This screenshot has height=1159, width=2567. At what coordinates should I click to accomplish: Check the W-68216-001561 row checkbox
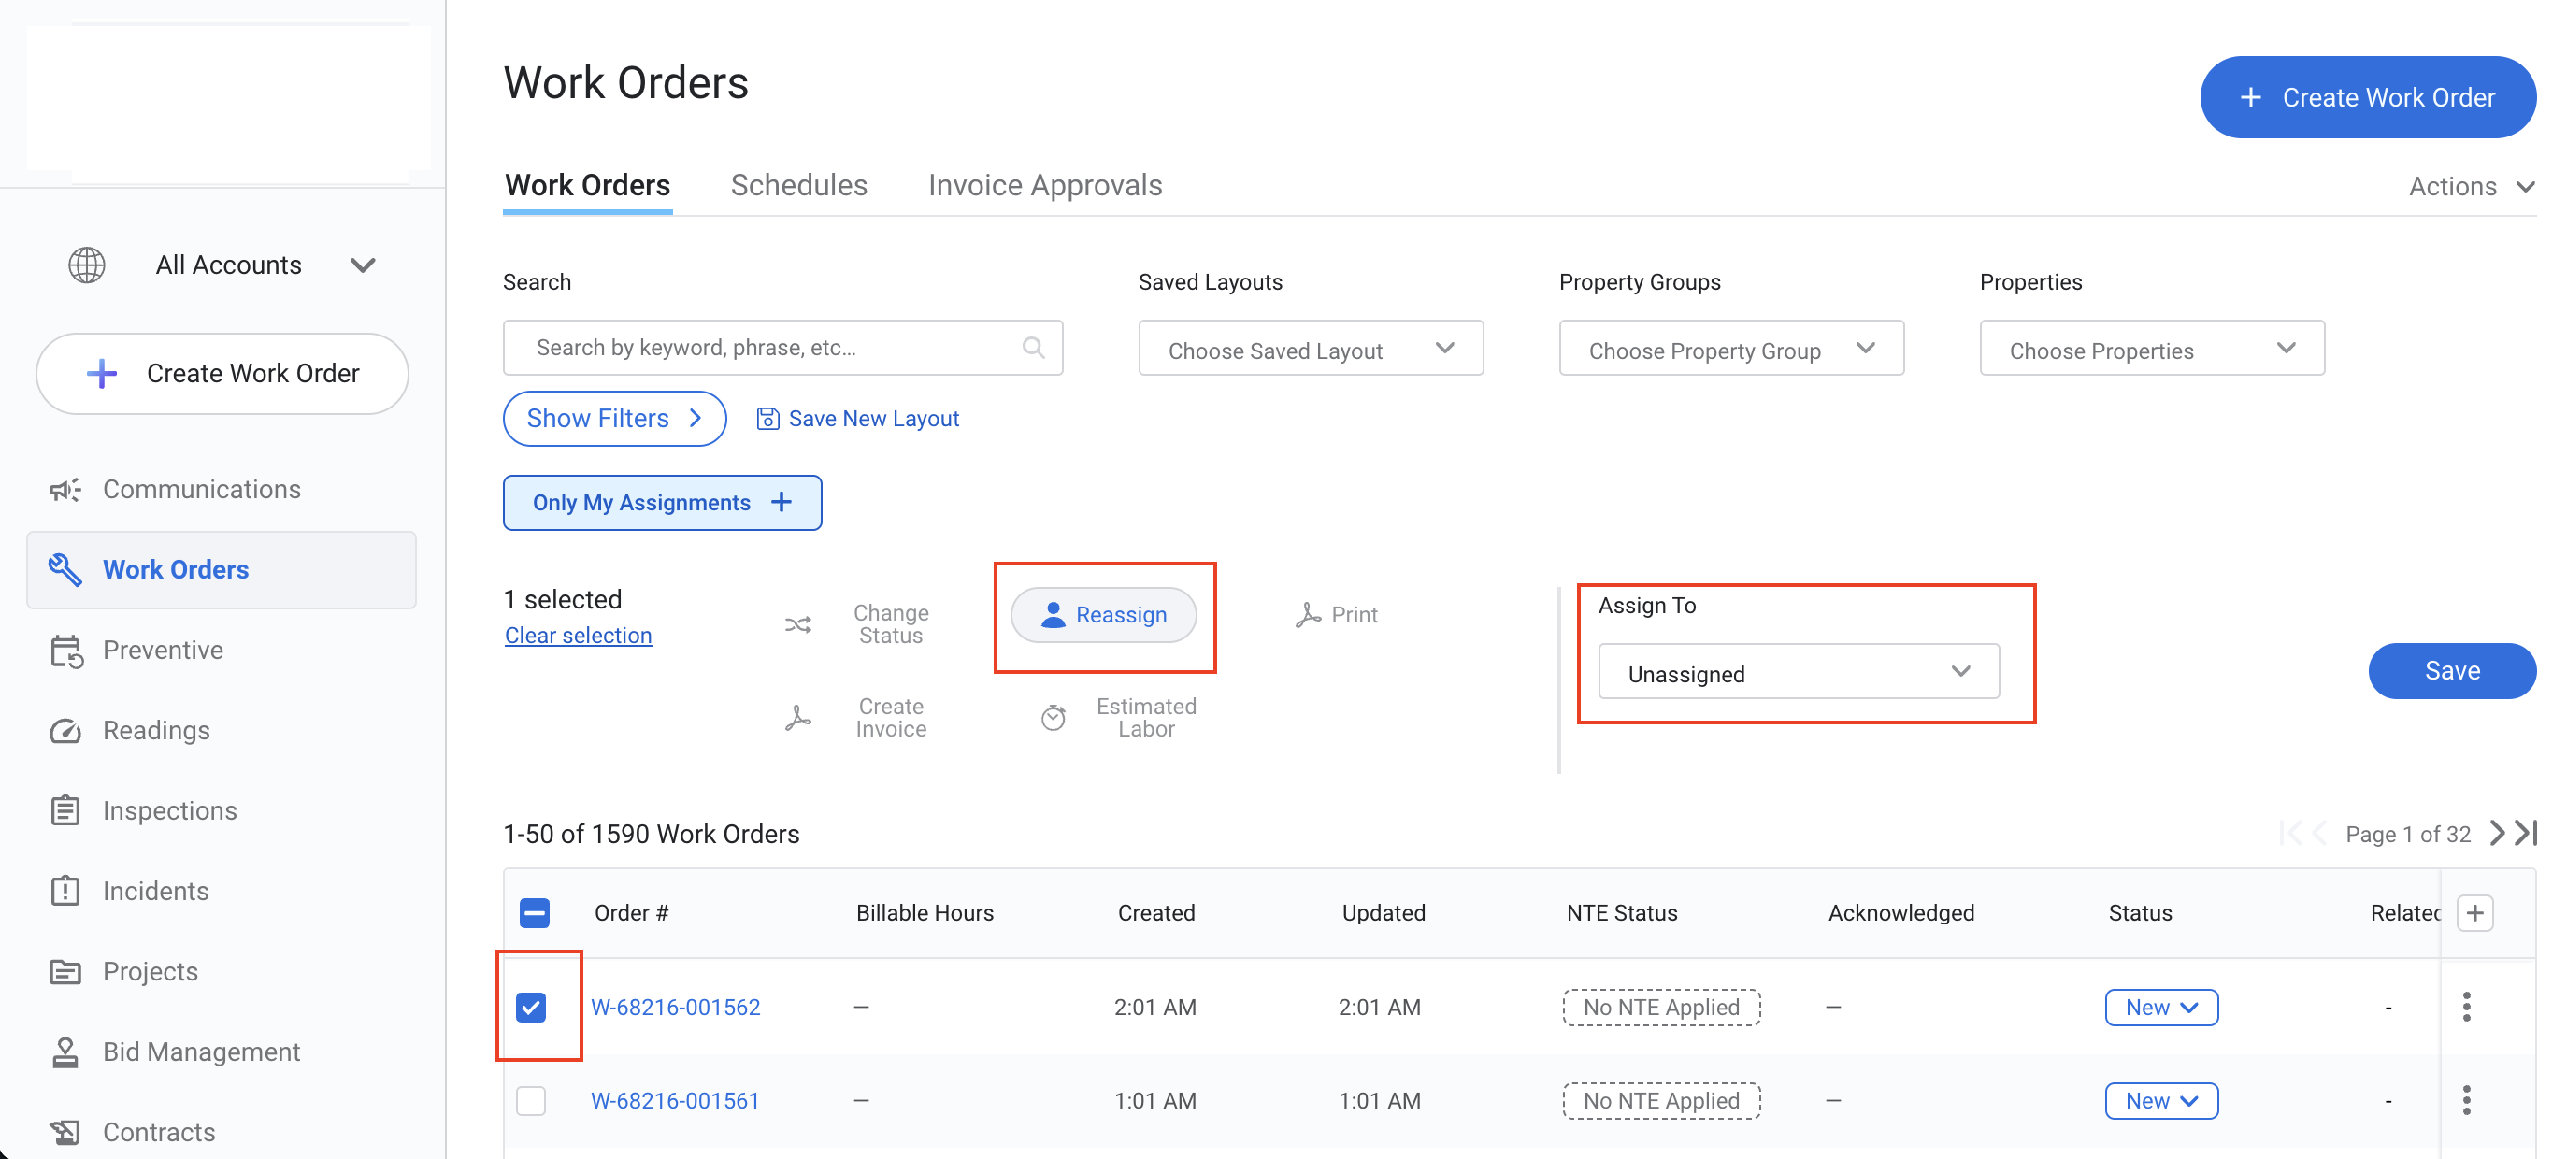pyautogui.click(x=531, y=1100)
